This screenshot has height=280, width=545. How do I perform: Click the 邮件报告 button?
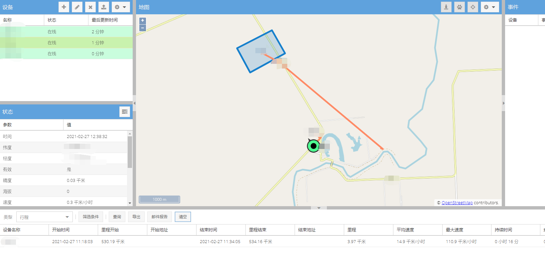[x=160, y=217]
